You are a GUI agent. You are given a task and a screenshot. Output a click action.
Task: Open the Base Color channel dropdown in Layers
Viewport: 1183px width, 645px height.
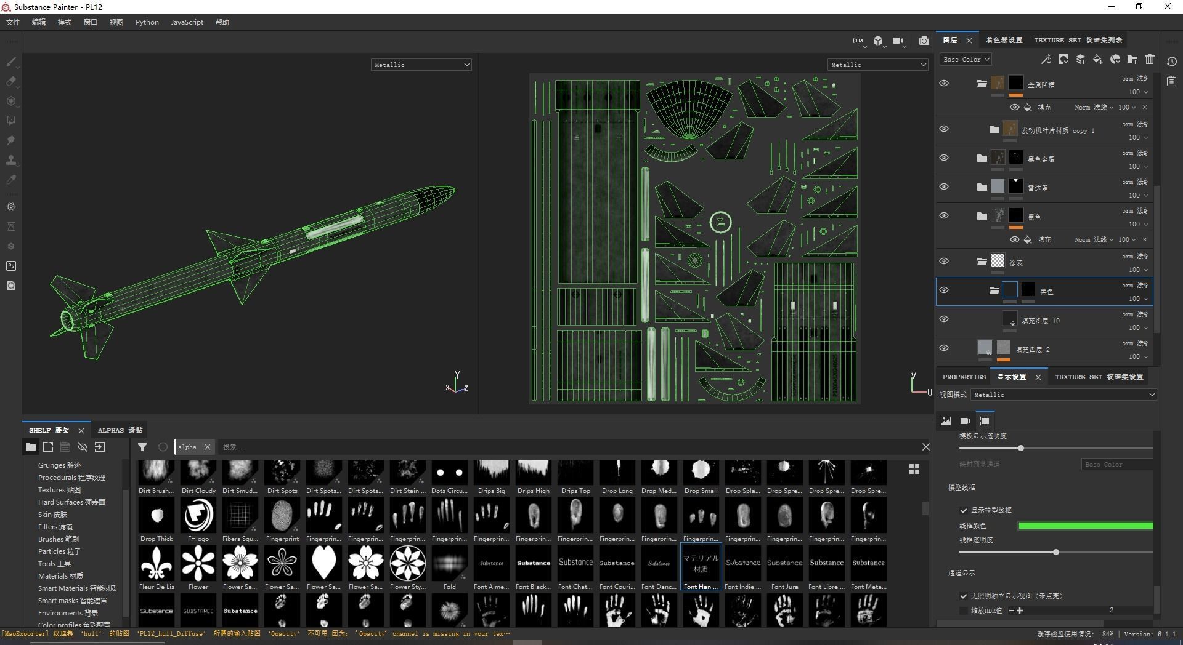[x=966, y=59]
